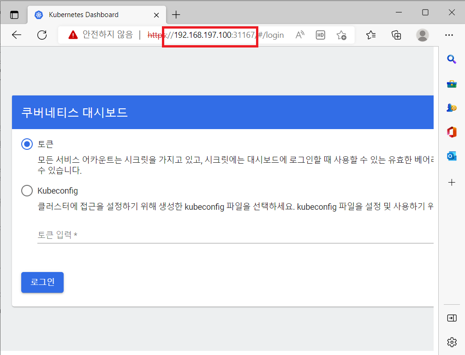Open the browser settings and more menu
This screenshot has width=465, height=355.
pyautogui.click(x=449, y=35)
